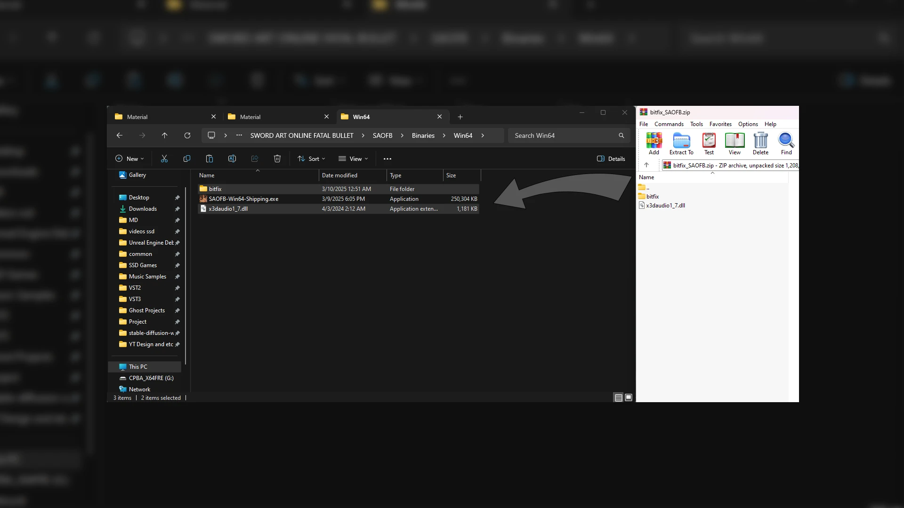Toggle the Details pane button
Screen dimensions: 904x508
click(611, 159)
